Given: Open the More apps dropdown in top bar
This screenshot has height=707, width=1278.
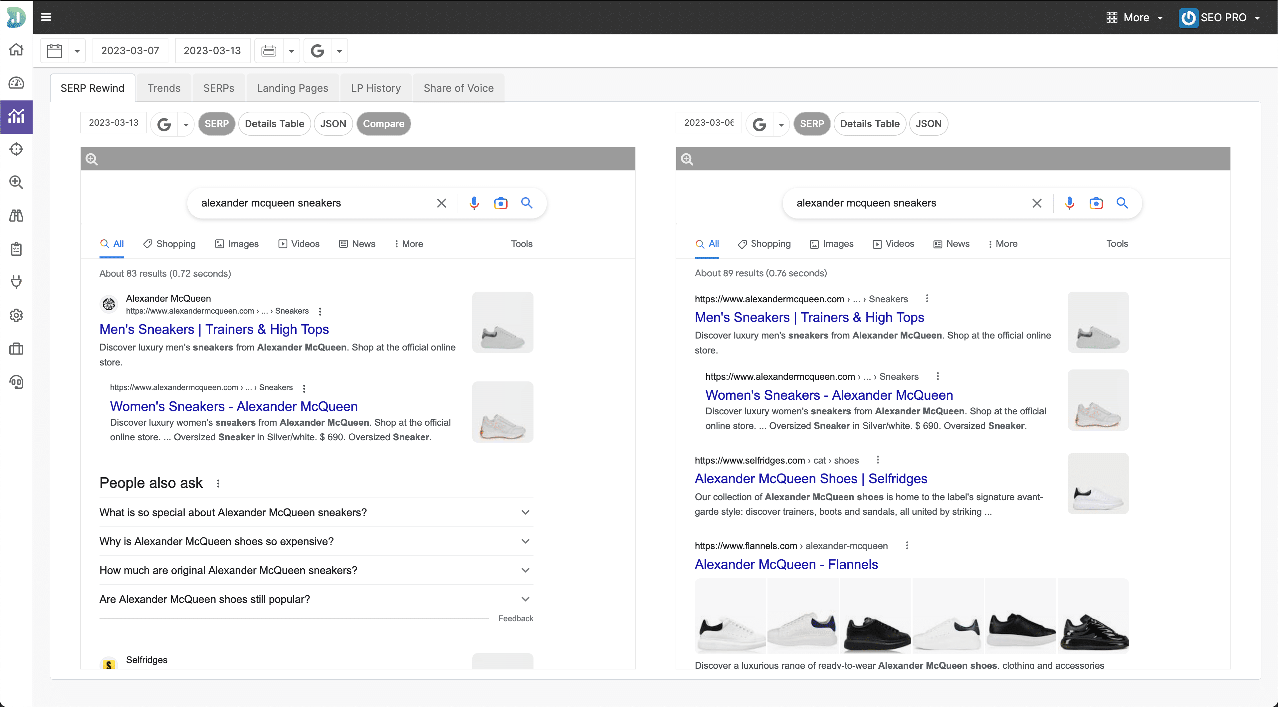Looking at the screenshot, I should coord(1135,17).
